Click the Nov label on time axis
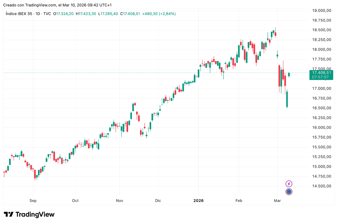 (x=119, y=201)
